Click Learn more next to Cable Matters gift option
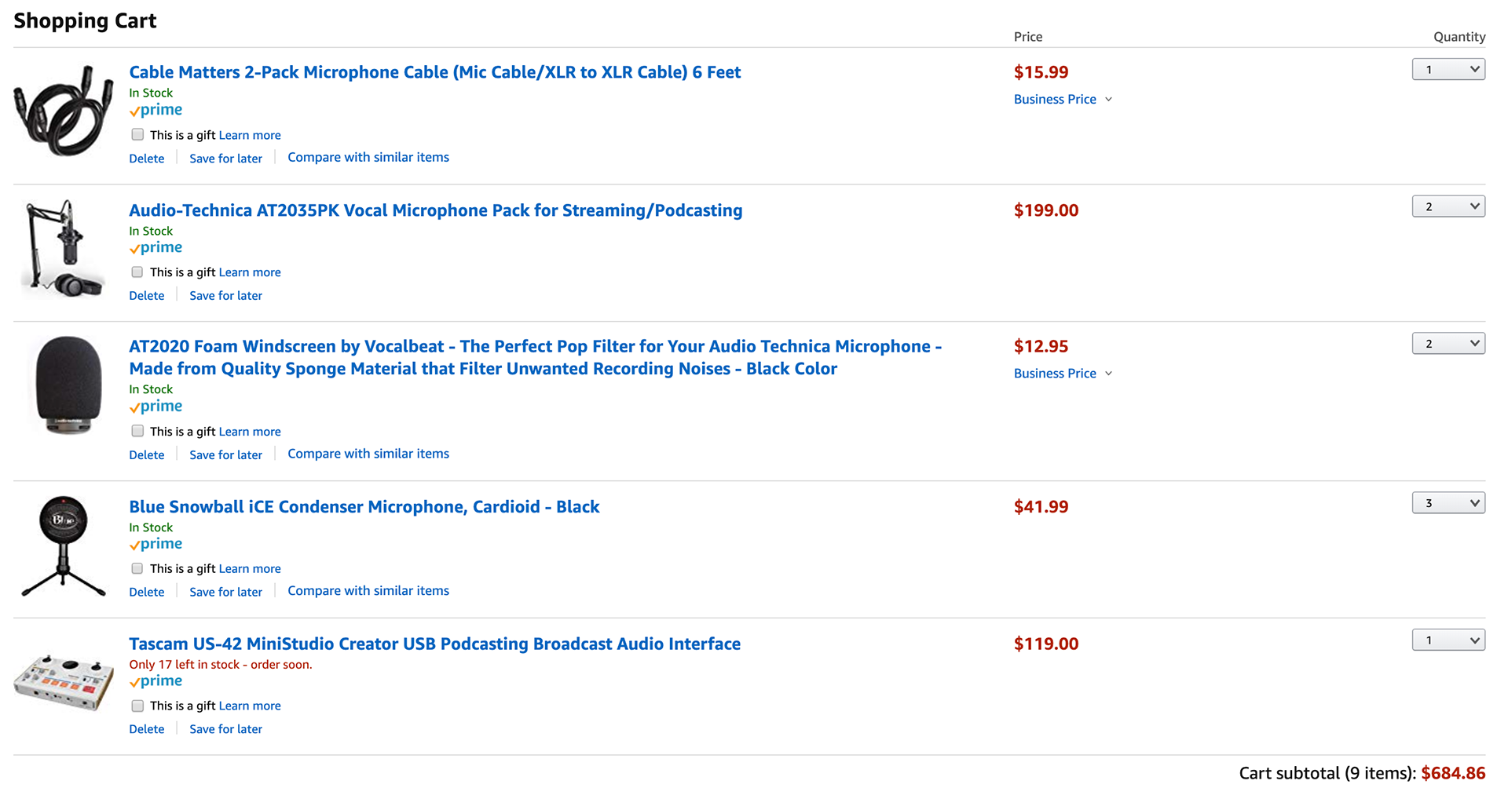1508x799 pixels. pyautogui.click(x=250, y=135)
